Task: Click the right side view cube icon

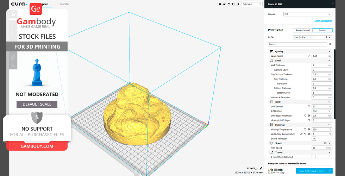Action: (x=238, y=4)
